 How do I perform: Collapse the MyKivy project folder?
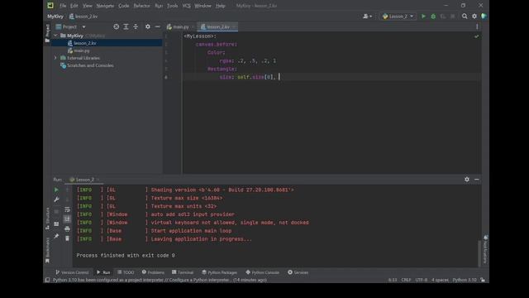click(x=55, y=36)
